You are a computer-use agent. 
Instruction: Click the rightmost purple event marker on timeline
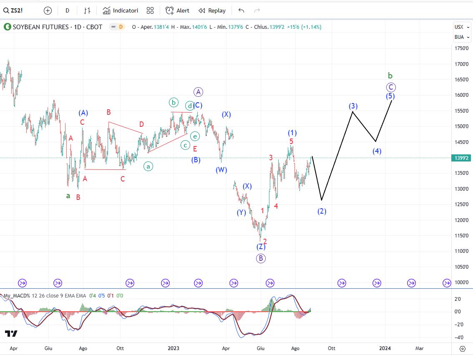[446, 283]
